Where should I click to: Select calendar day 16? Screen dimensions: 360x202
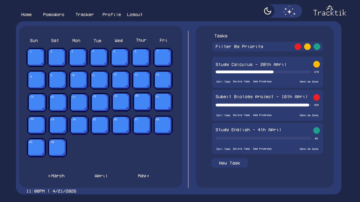point(58,103)
